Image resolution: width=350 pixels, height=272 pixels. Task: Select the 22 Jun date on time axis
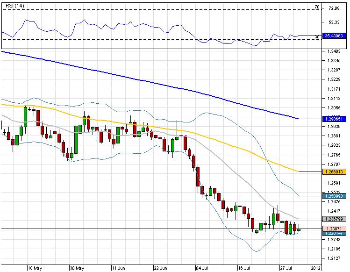(160, 269)
